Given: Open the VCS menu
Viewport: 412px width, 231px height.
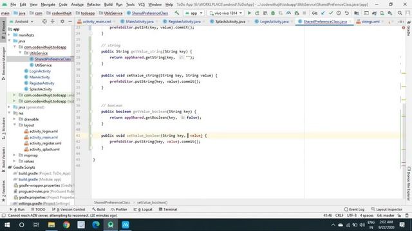Looking at the screenshot, I should (x=142, y=4).
